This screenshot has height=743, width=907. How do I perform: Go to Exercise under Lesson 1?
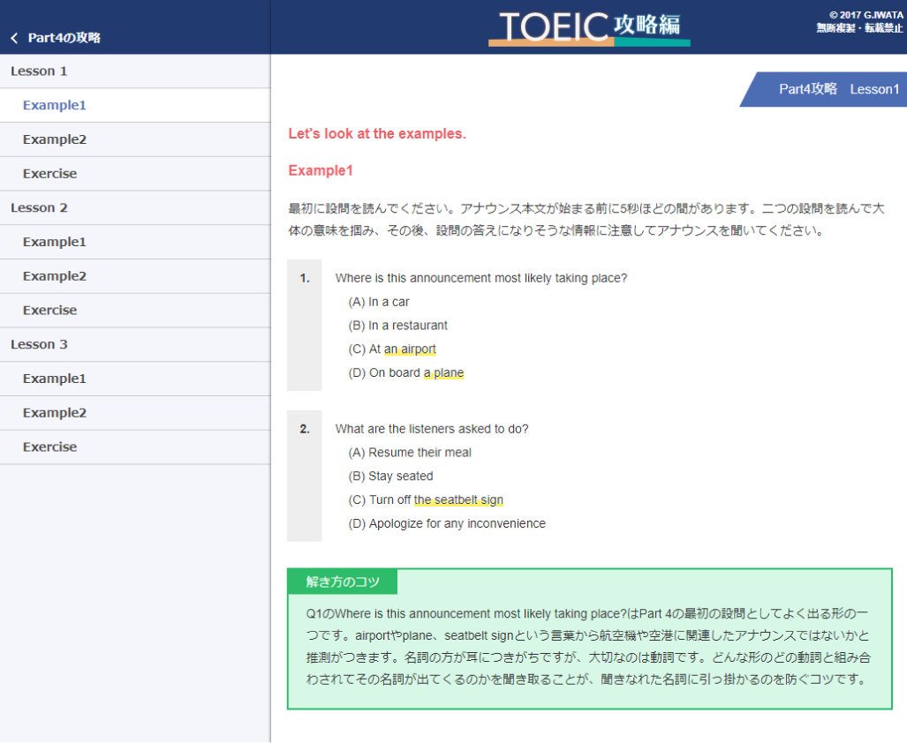point(49,174)
